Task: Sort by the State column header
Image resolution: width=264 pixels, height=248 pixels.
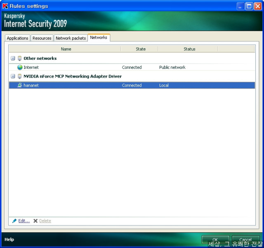Action: (x=139, y=49)
